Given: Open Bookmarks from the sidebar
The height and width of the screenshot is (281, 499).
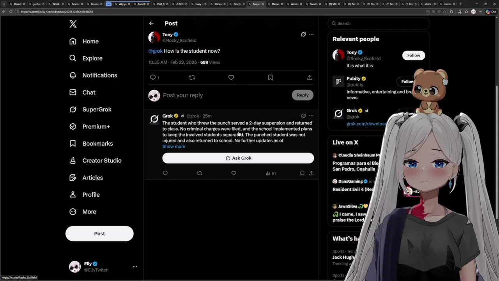Looking at the screenshot, I should tap(91, 144).
